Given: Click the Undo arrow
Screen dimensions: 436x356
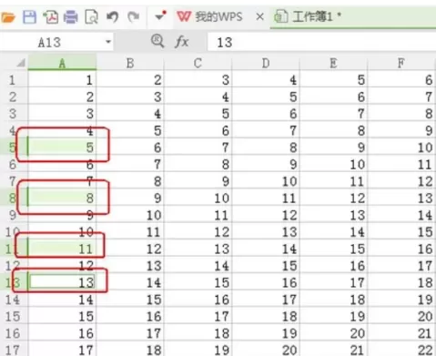Looking at the screenshot, I should [x=113, y=16].
